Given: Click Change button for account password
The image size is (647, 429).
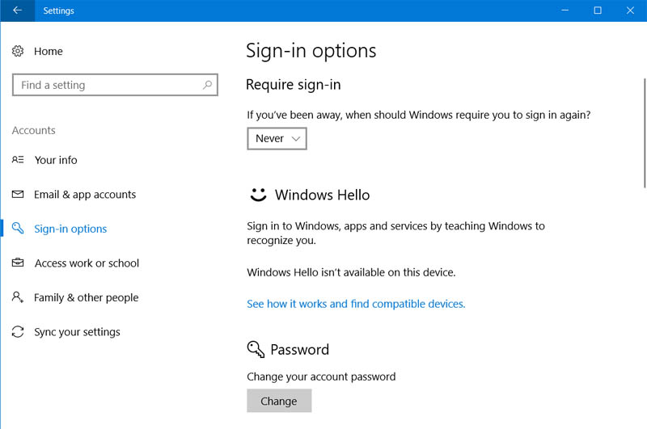Looking at the screenshot, I should [x=279, y=401].
